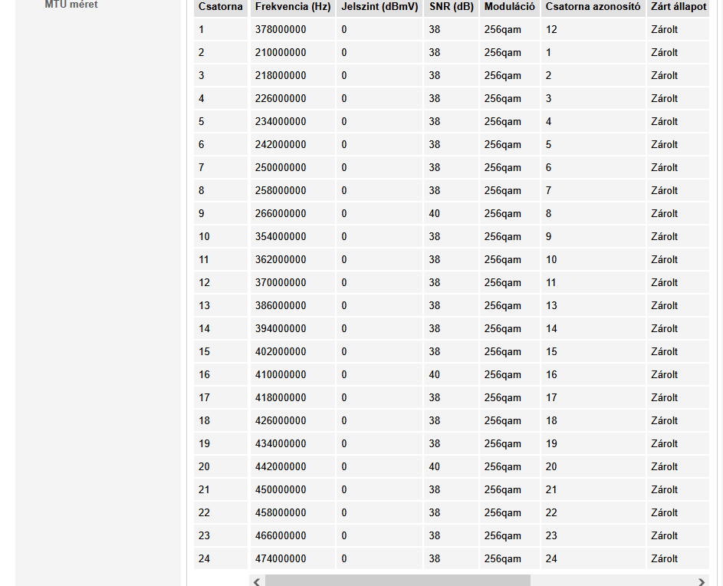Click the Frekvencia (Hz) column header
This screenshot has height=586, width=723.
pyautogui.click(x=293, y=6)
